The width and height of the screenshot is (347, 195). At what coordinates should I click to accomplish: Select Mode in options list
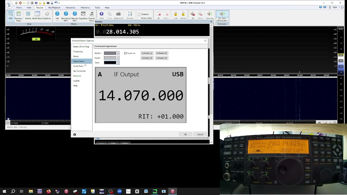click(x=81, y=56)
